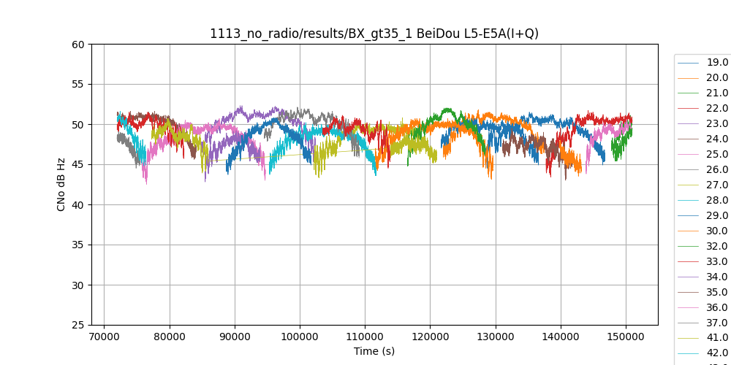
Task: Click the 19.0 legend line marker
Action: coord(689,62)
